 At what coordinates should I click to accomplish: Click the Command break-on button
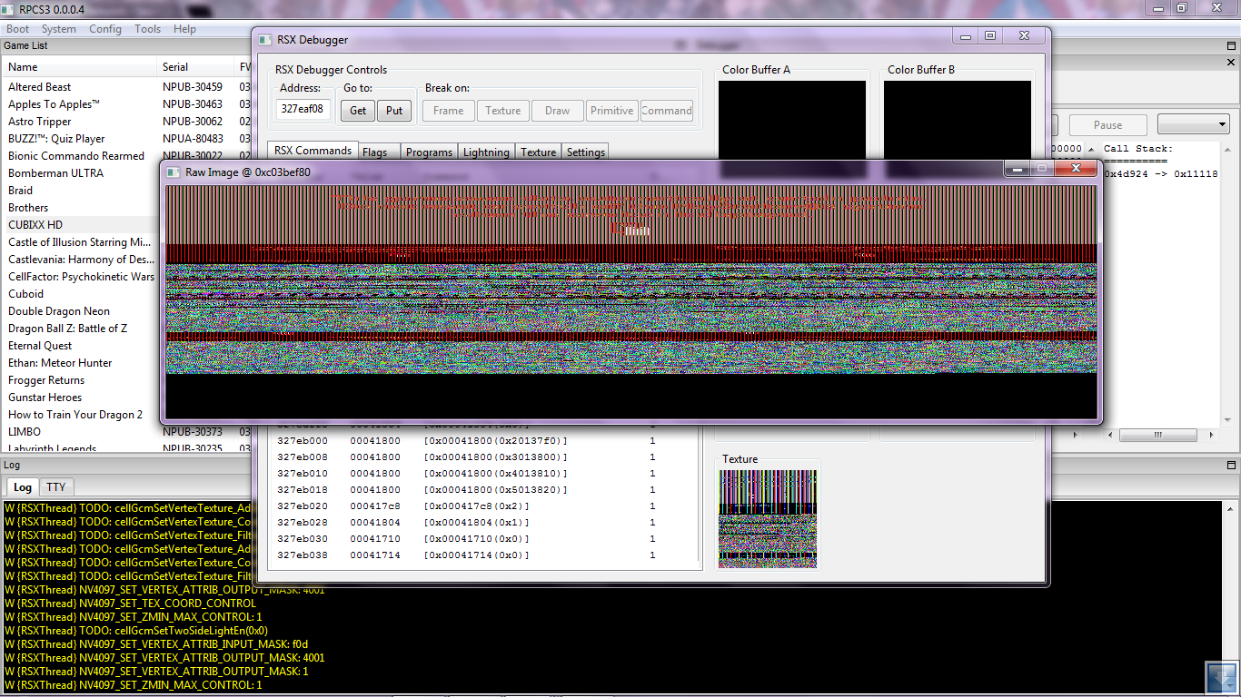[x=667, y=111]
